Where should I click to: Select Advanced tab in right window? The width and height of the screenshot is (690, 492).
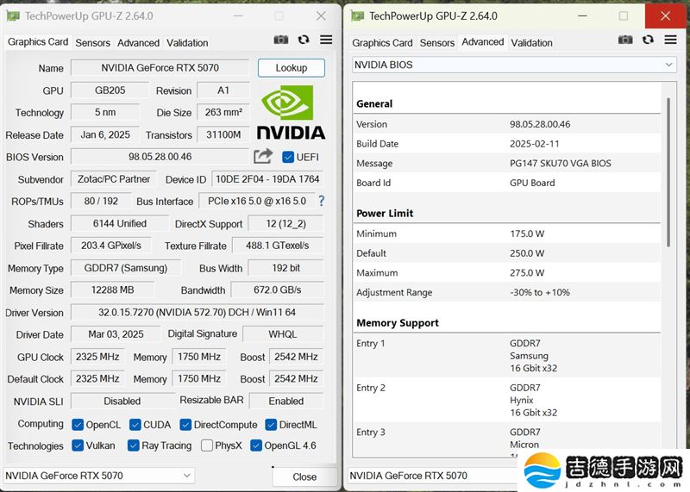tap(483, 42)
